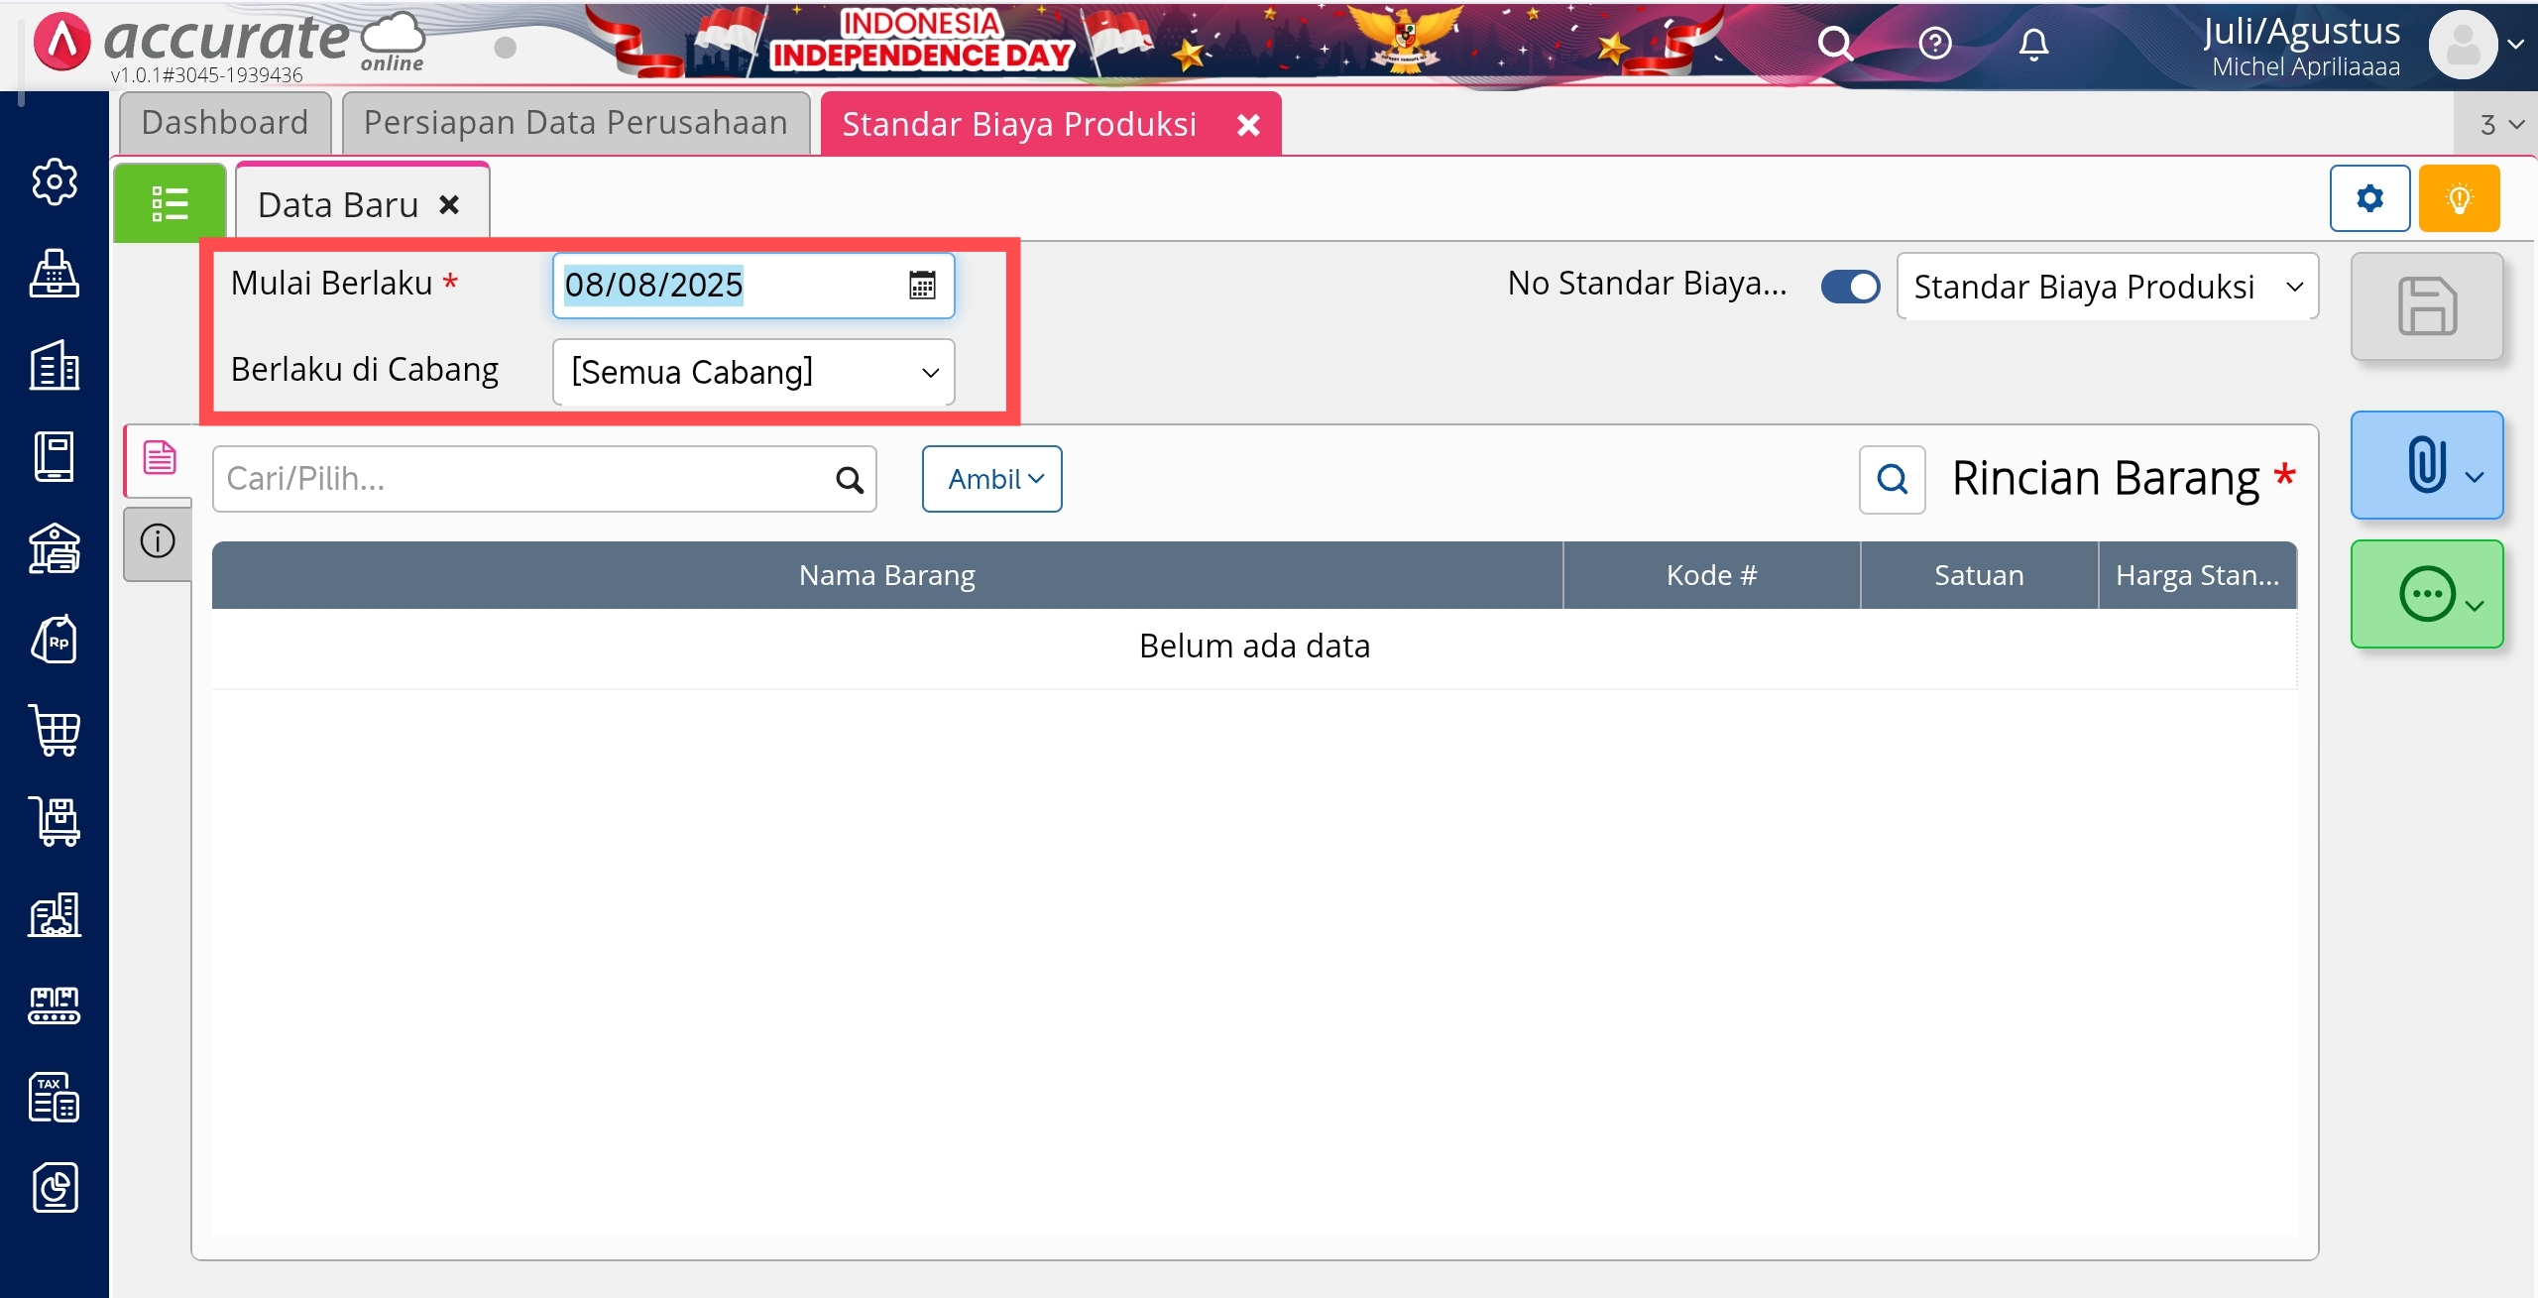Click the green list view icon
Image resolution: width=2538 pixels, height=1298 pixels.
170,204
